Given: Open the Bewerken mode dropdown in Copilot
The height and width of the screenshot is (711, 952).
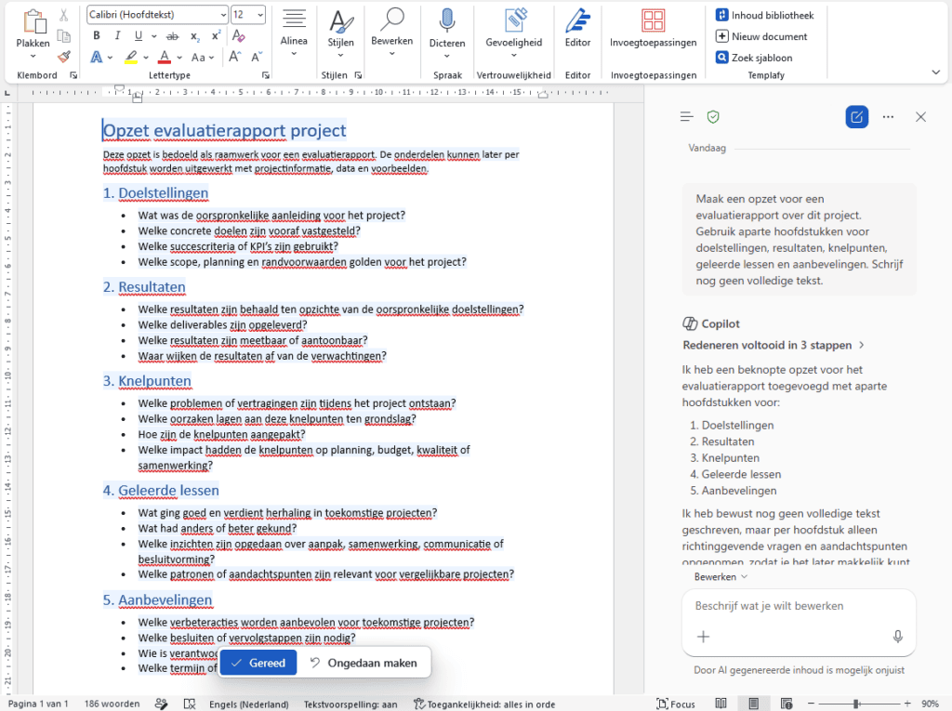Looking at the screenshot, I should pos(721,577).
